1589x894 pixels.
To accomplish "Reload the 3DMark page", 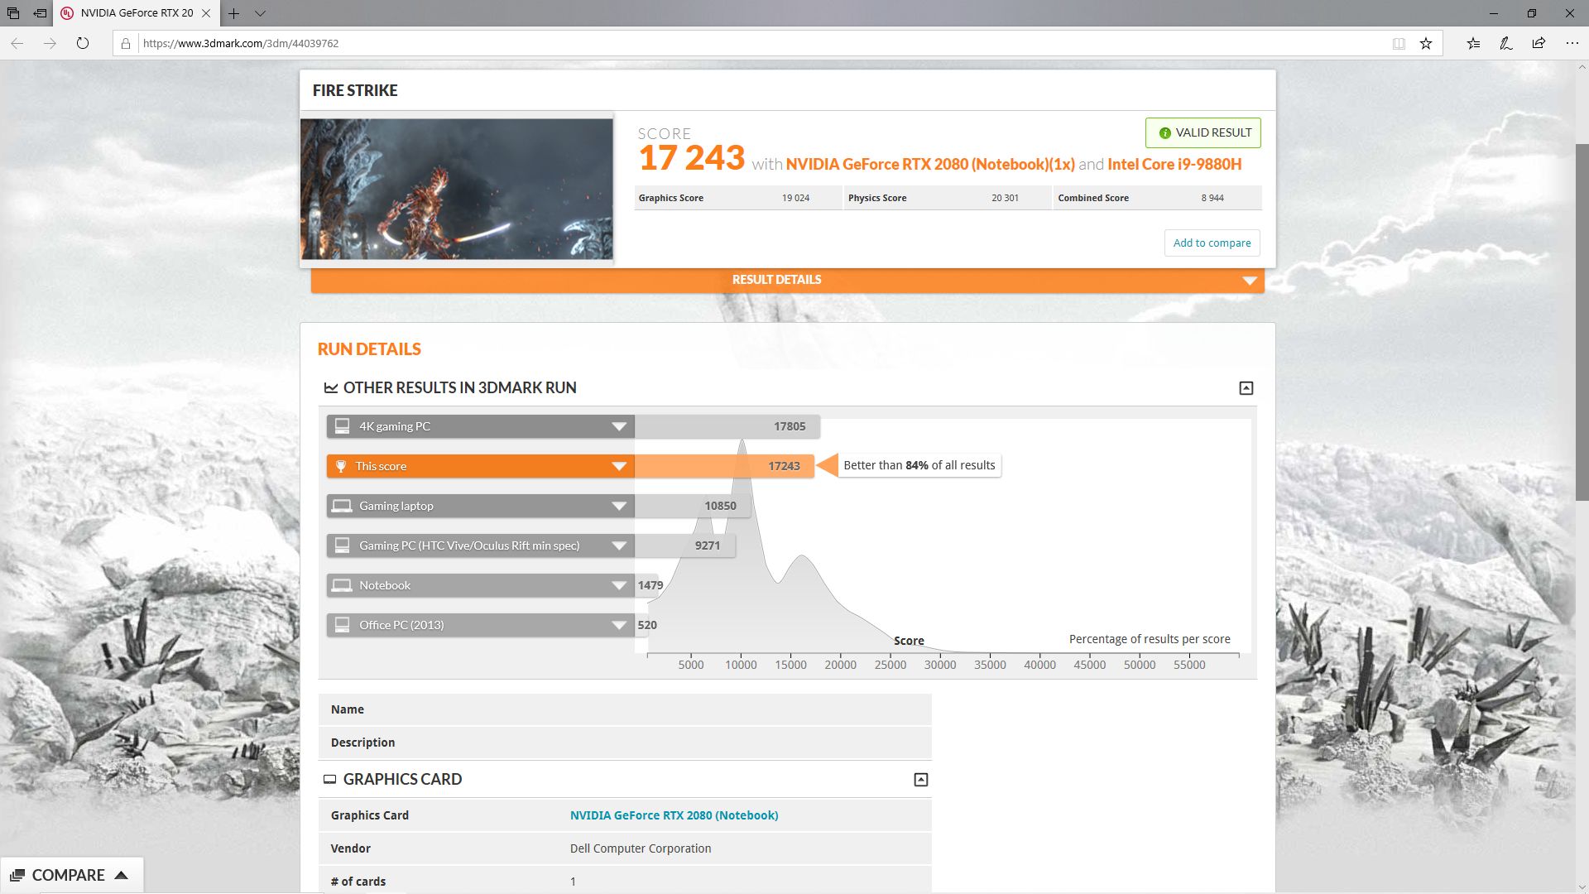I will click(83, 43).
